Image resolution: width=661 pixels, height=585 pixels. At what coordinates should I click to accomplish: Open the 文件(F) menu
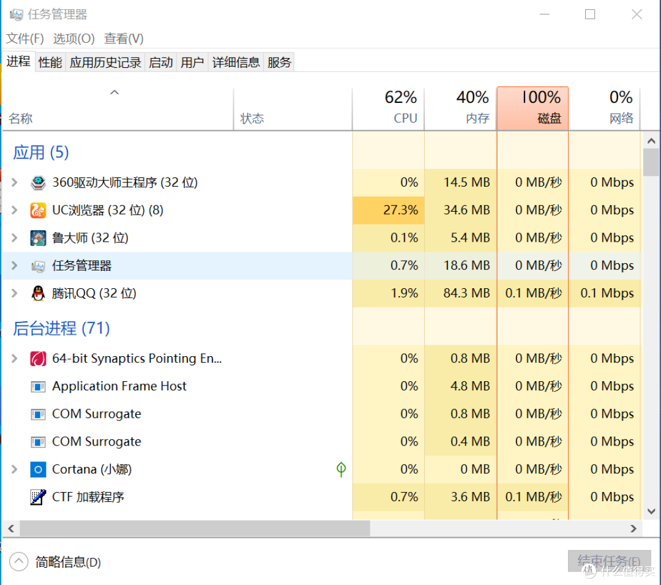coord(25,39)
